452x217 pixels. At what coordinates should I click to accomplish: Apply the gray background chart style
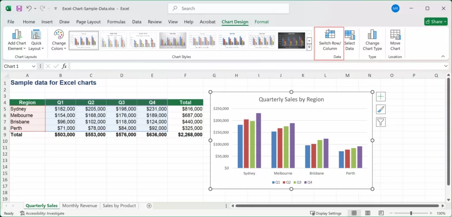pos(173,40)
